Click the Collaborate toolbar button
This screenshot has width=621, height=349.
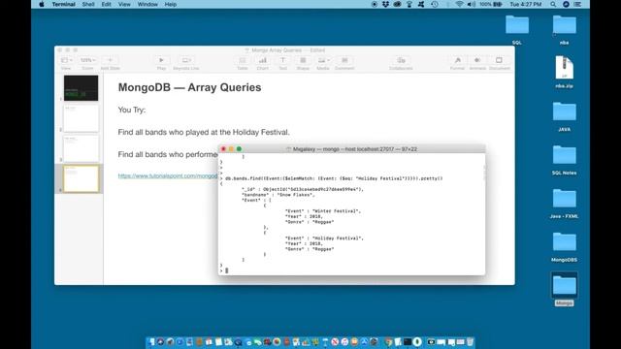pyautogui.click(x=401, y=60)
